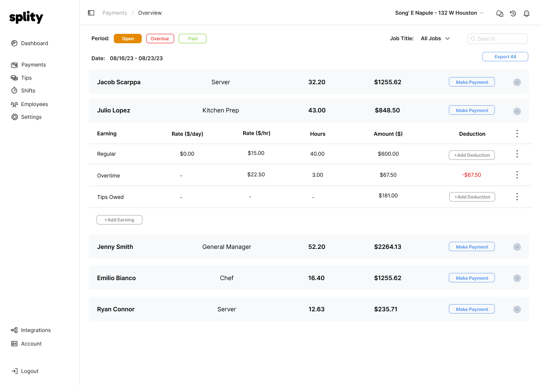This screenshot has width=542, height=385.
Task: Open options menu for Overtime earning row
Action: click(517, 175)
